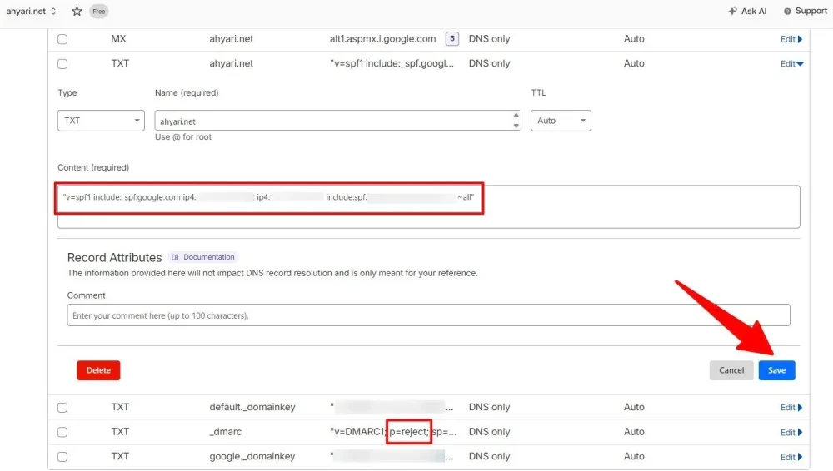Click the v=DMARC1 content cell
The image size is (833, 471).
click(x=392, y=432)
